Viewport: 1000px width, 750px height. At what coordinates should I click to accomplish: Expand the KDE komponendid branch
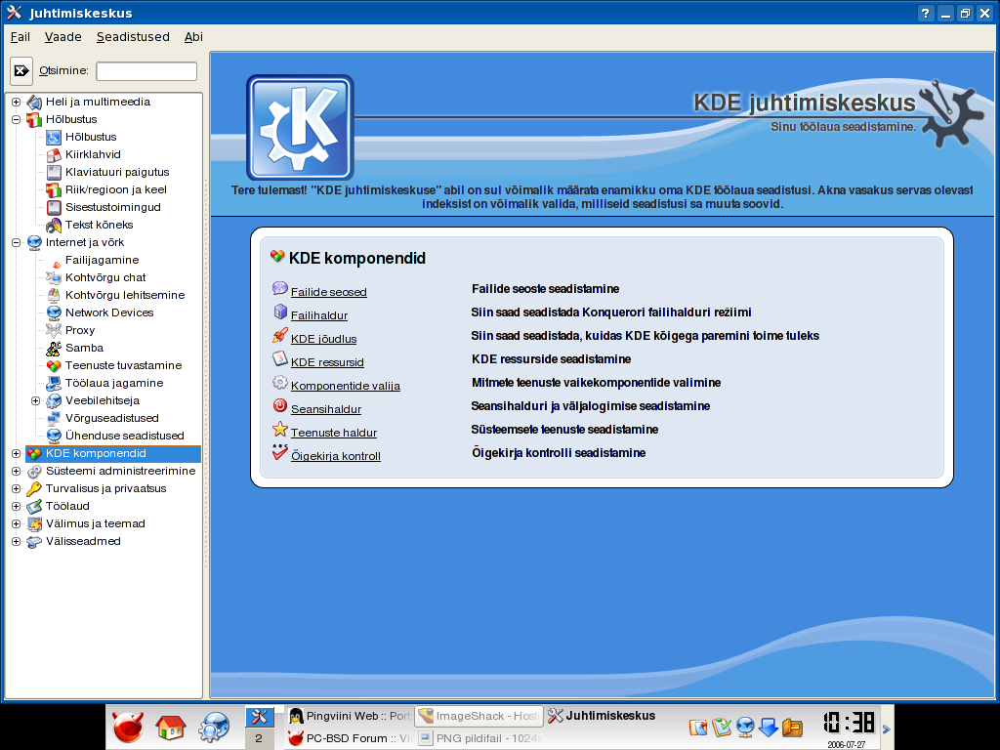[16, 453]
